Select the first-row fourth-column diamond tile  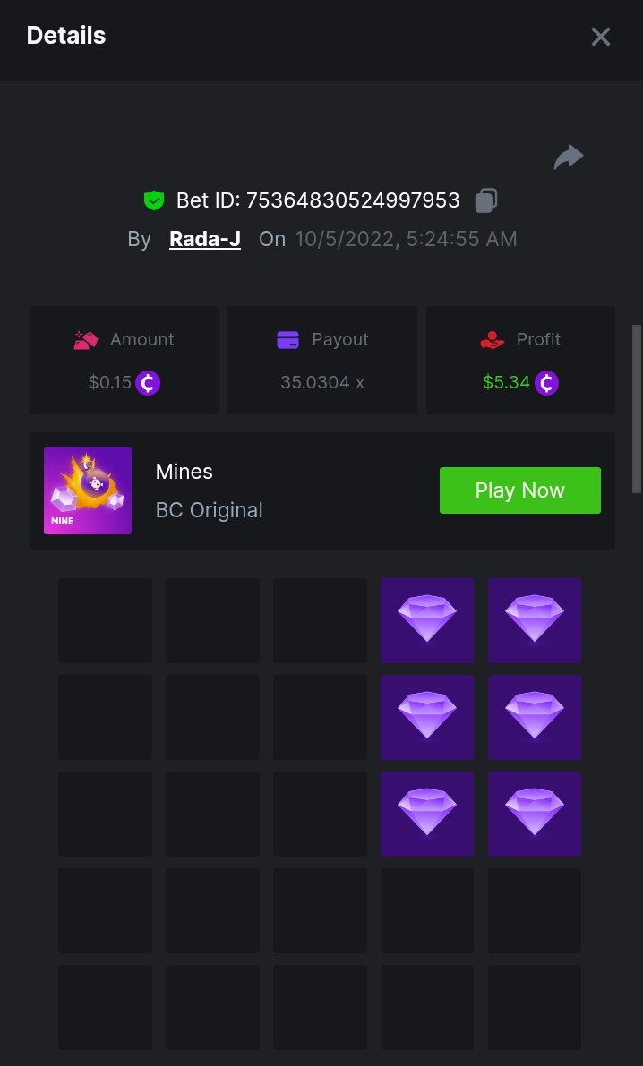click(x=427, y=620)
